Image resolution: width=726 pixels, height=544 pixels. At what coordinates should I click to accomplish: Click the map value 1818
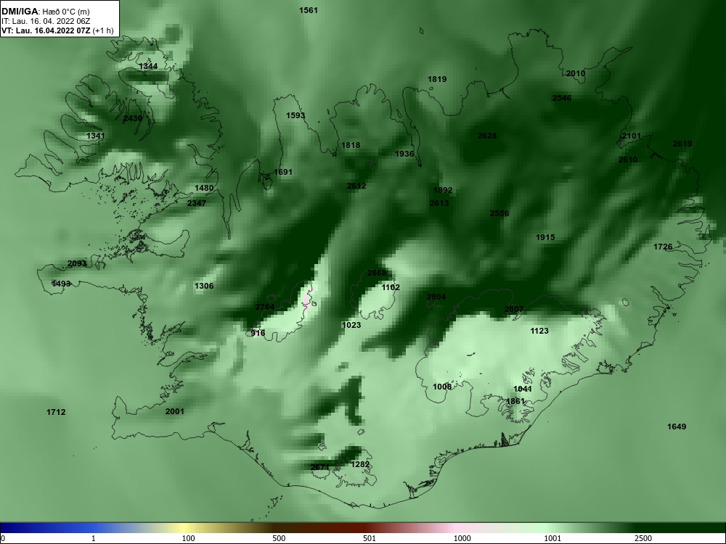click(x=351, y=145)
